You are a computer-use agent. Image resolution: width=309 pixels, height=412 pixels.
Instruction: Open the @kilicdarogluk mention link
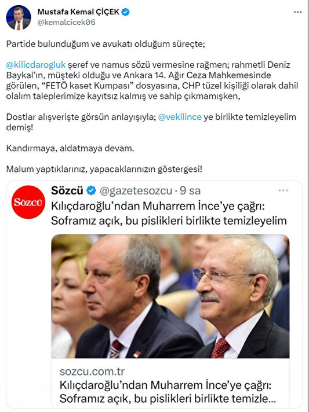point(36,65)
